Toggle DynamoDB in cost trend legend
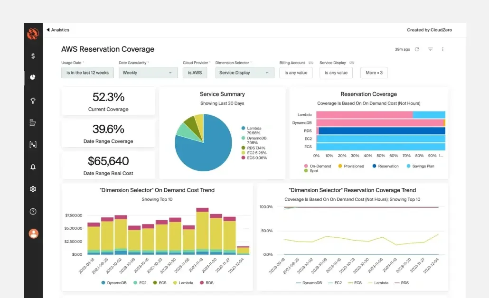 point(114,283)
